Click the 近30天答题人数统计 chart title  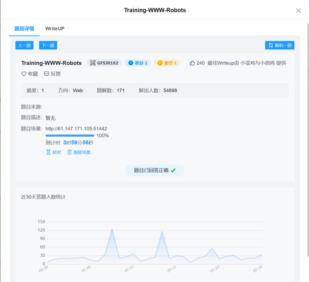coord(43,197)
